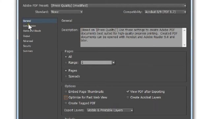This screenshot has height=119, width=211.
Task: Enable Embed Page Thumbnails checkbox
Action: pyautogui.click(x=66, y=92)
